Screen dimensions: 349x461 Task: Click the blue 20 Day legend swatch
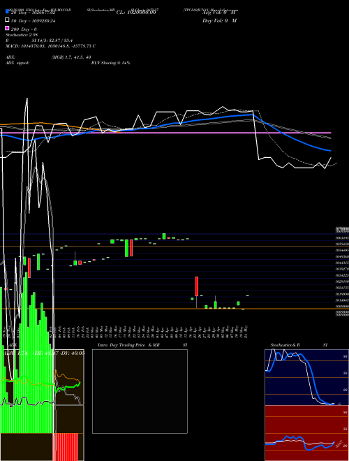coord(7,12)
